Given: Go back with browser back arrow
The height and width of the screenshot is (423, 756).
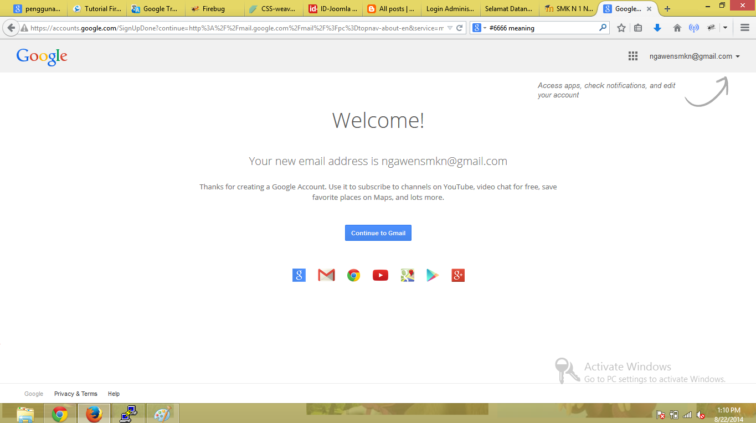Looking at the screenshot, I should point(11,28).
